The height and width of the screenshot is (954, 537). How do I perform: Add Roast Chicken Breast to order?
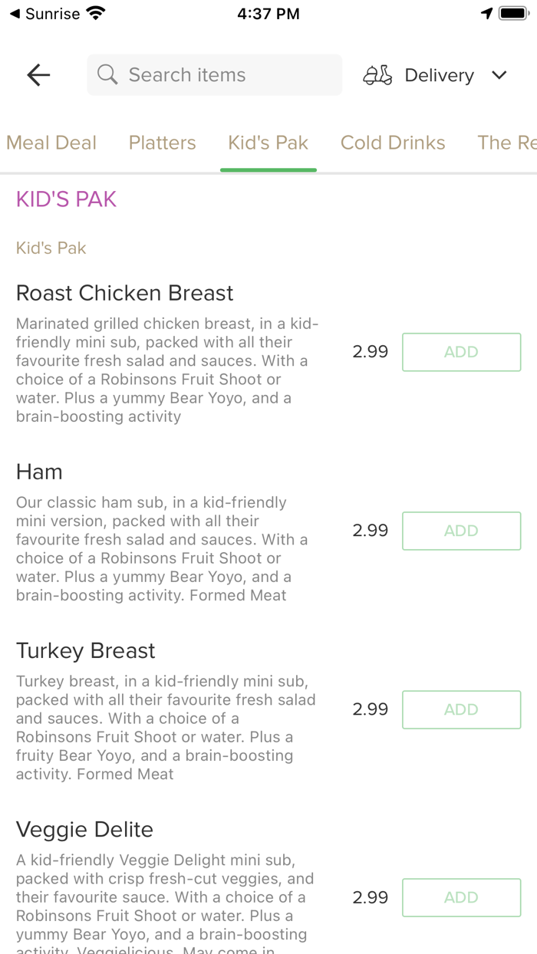461,352
